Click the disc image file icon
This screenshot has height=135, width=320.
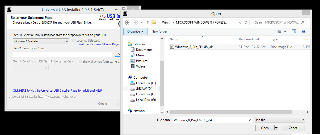(172, 47)
